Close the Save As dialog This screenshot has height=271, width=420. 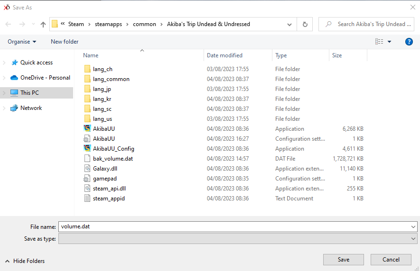point(413,7)
